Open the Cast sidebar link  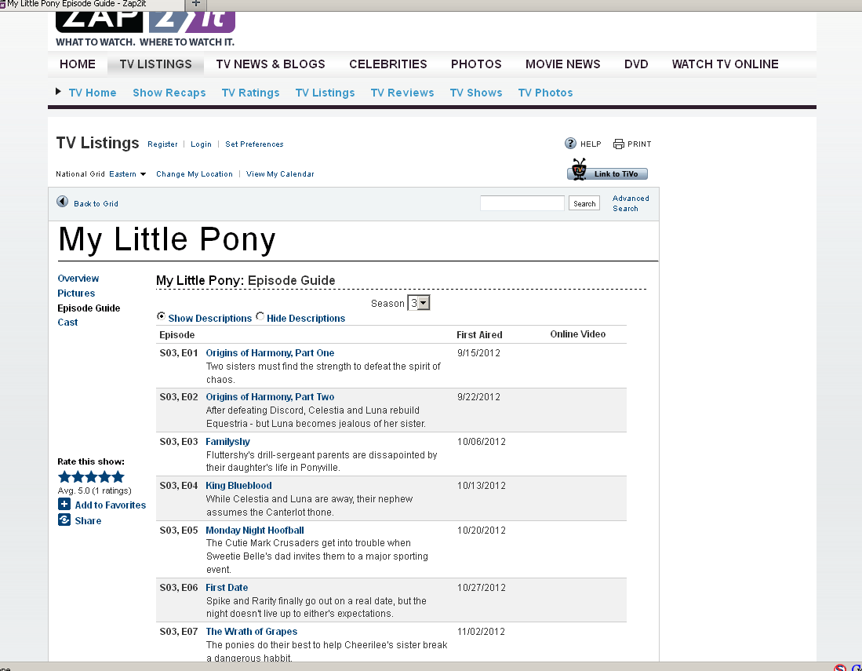[x=67, y=323]
